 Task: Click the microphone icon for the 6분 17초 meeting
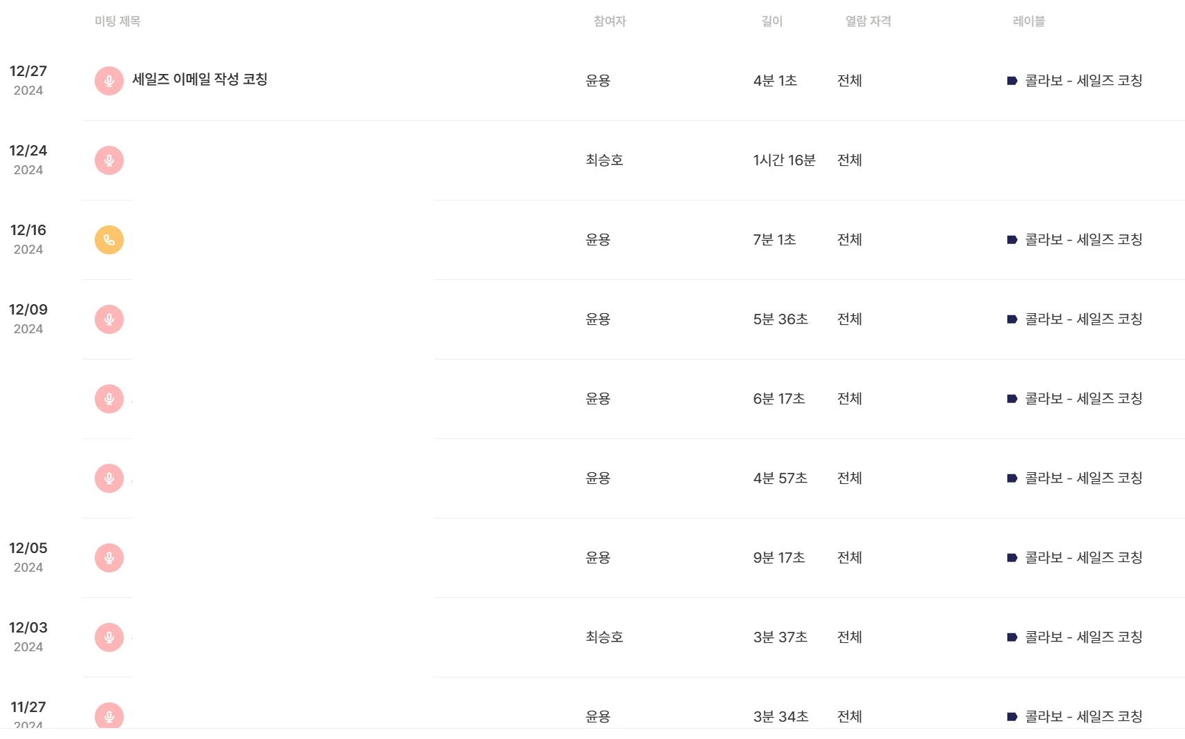(x=109, y=399)
